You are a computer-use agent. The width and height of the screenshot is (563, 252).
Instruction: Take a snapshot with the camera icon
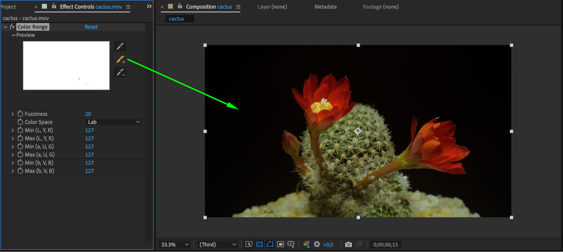348,244
